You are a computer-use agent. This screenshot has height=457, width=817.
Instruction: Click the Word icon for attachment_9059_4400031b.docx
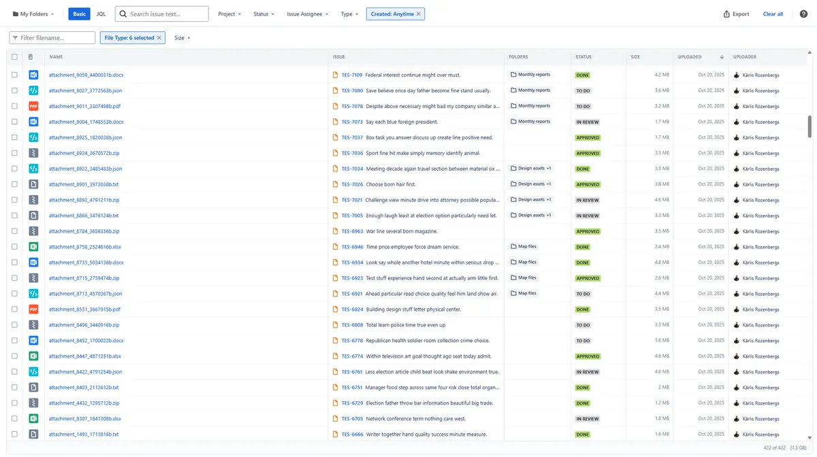(x=33, y=75)
